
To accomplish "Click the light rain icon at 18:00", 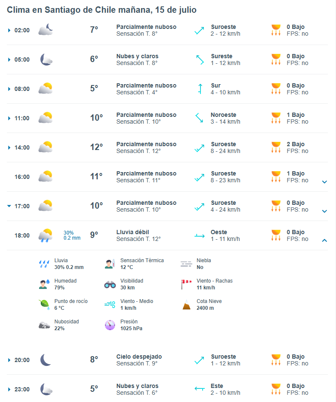I will tap(45, 235).
